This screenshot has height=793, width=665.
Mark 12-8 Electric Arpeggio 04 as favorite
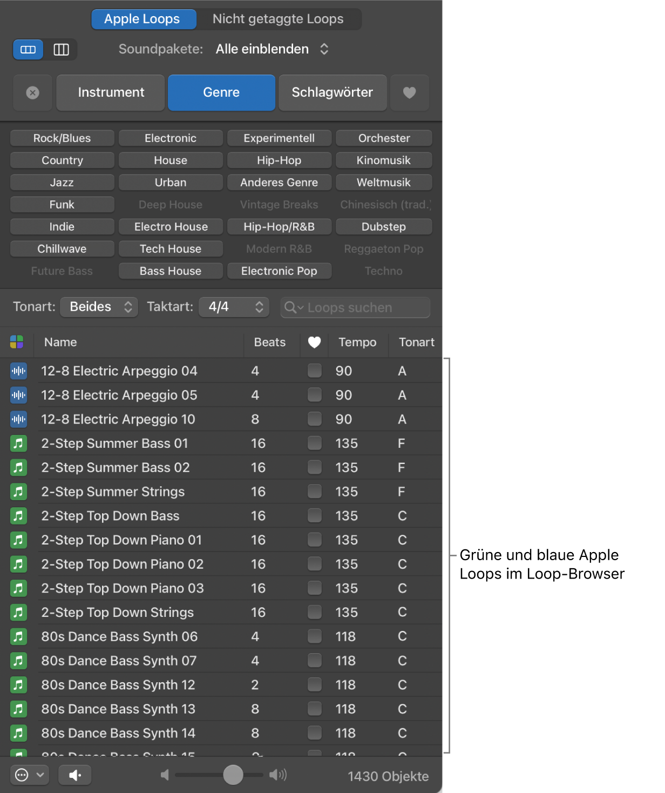(315, 371)
